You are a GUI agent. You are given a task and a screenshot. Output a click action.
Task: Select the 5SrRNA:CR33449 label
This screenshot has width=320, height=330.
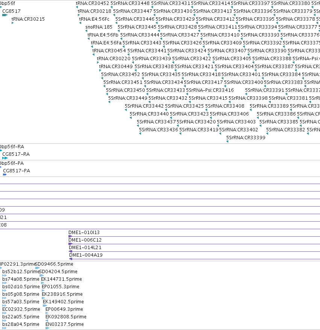(128, 98)
